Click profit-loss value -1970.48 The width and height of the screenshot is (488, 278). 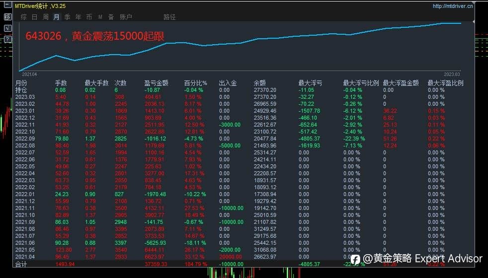pyautogui.click(x=156, y=194)
